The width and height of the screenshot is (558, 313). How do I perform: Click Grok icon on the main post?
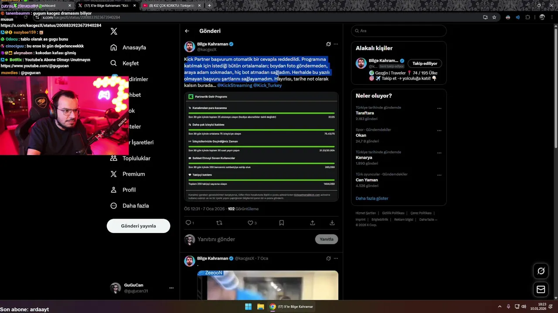[328, 44]
